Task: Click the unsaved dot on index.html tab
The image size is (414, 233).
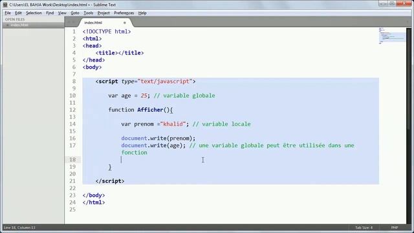Action: 125,23
